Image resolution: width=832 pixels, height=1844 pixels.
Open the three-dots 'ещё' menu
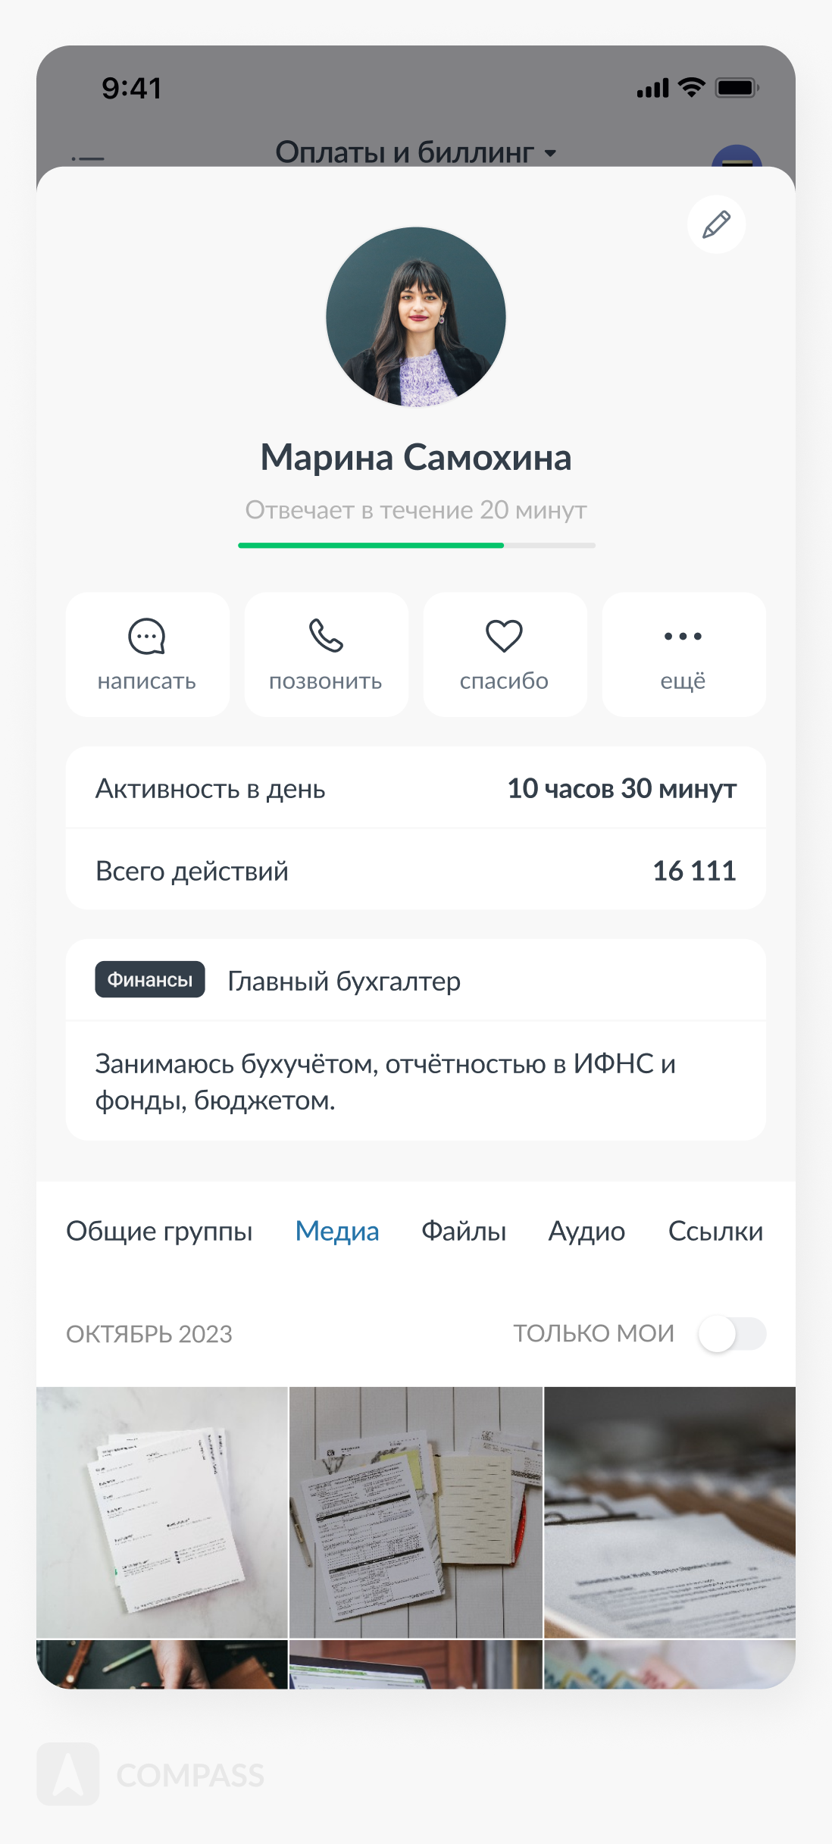(x=683, y=637)
